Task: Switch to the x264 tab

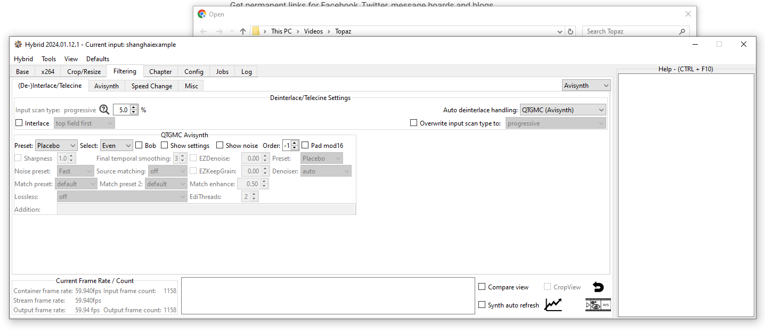Action: pos(48,71)
